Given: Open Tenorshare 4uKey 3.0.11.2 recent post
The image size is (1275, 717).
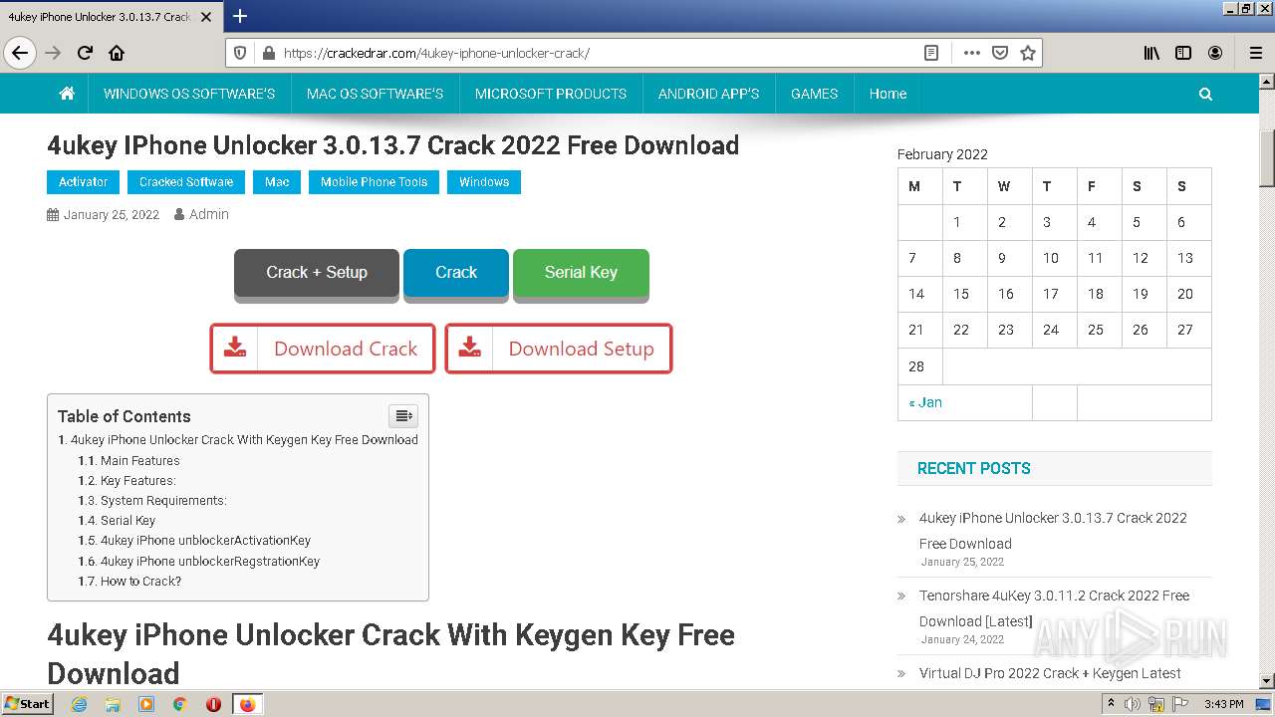Looking at the screenshot, I should pos(1054,608).
